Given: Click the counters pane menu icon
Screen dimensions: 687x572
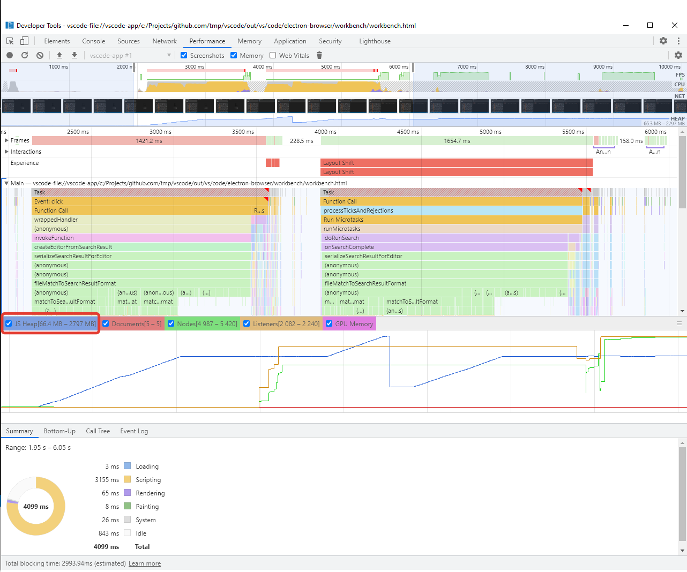Looking at the screenshot, I should pyautogui.click(x=679, y=323).
